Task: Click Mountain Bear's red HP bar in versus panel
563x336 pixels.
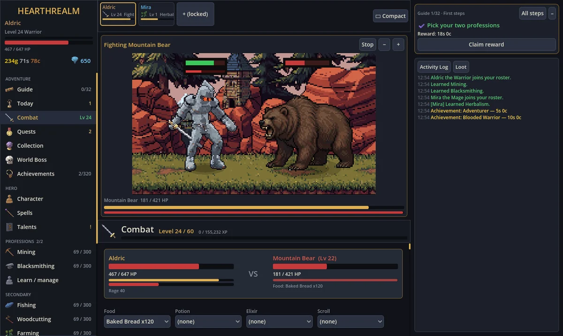Action: 335,266
